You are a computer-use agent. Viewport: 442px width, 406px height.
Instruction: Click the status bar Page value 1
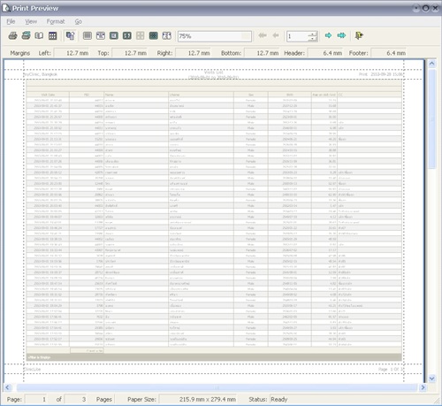[35, 399]
